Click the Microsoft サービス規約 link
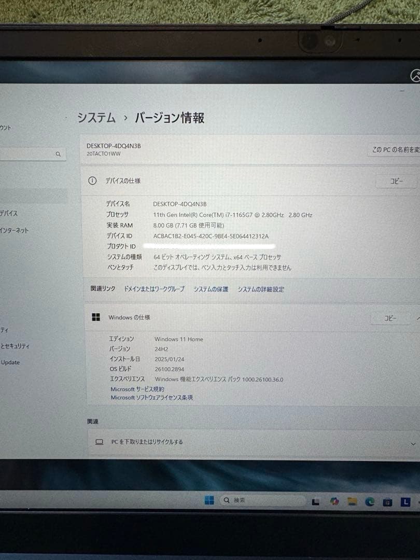Viewport: 420px width, 560px height. click(137, 389)
